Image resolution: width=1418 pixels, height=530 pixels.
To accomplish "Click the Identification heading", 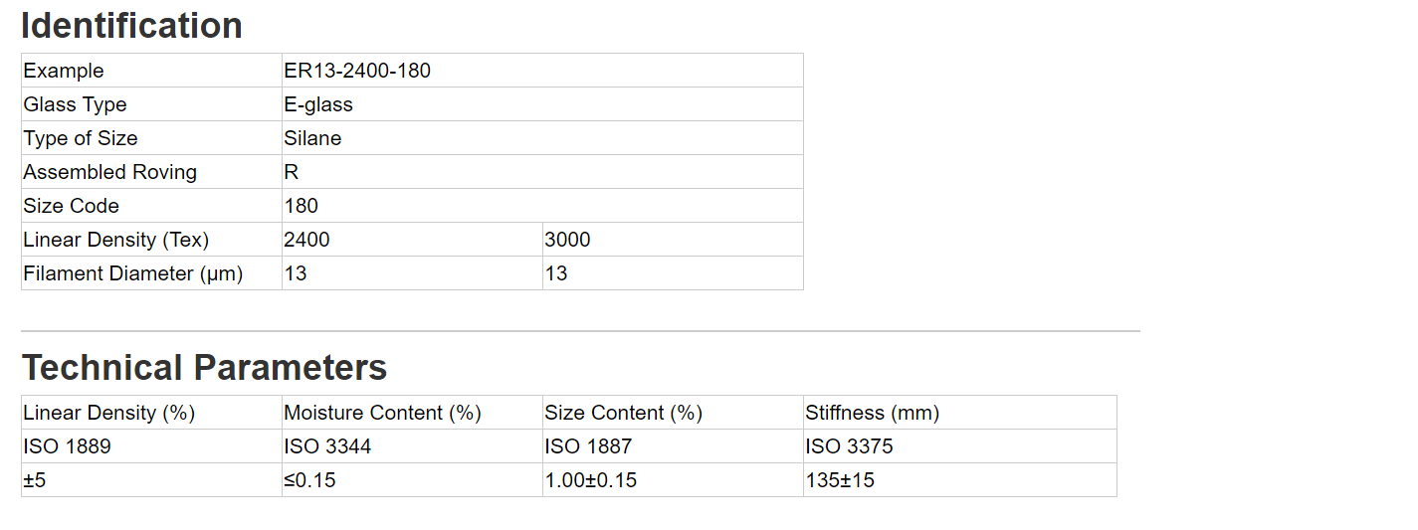I will [131, 25].
